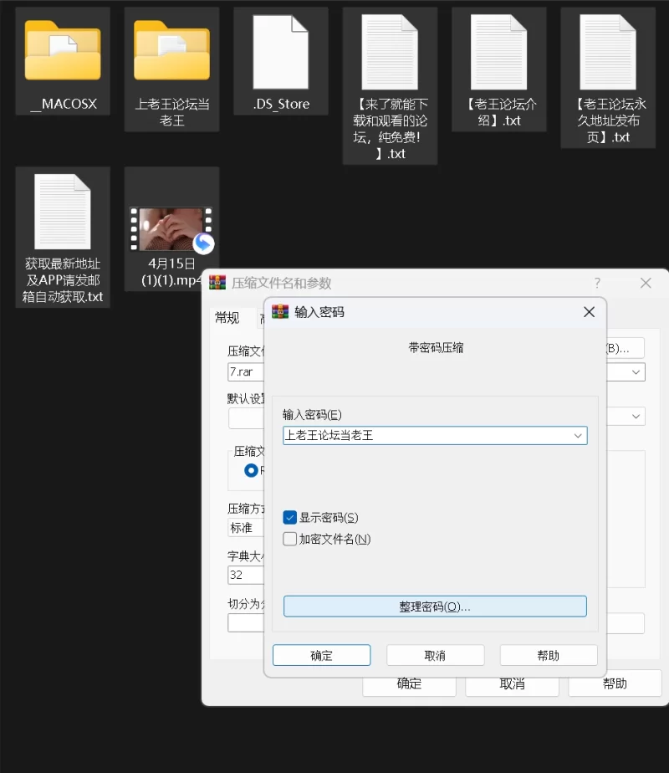Switch to the 常规 tab

(227, 318)
